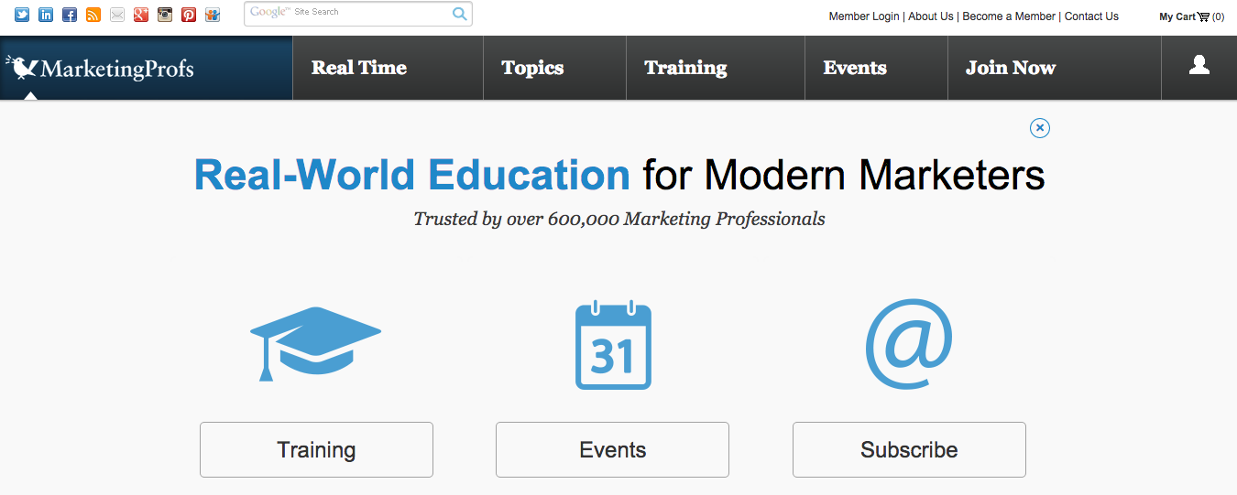Open the Training navigation menu
The width and height of the screenshot is (1237, 495).
(685, 68)
